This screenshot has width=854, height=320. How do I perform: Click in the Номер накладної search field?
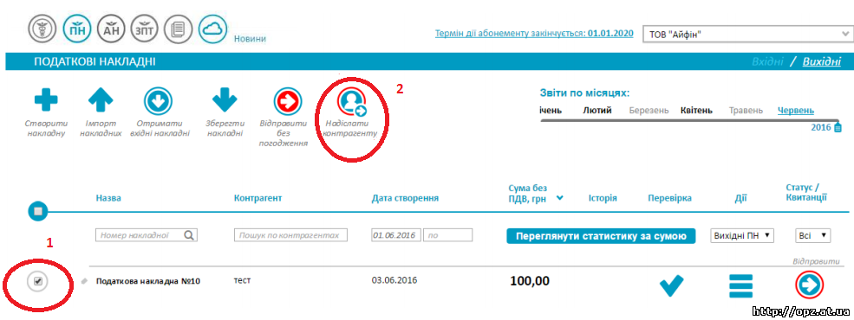click(147, 235)
